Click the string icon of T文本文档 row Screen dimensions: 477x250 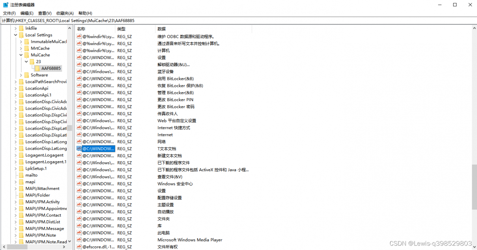[x=79, y=149]
